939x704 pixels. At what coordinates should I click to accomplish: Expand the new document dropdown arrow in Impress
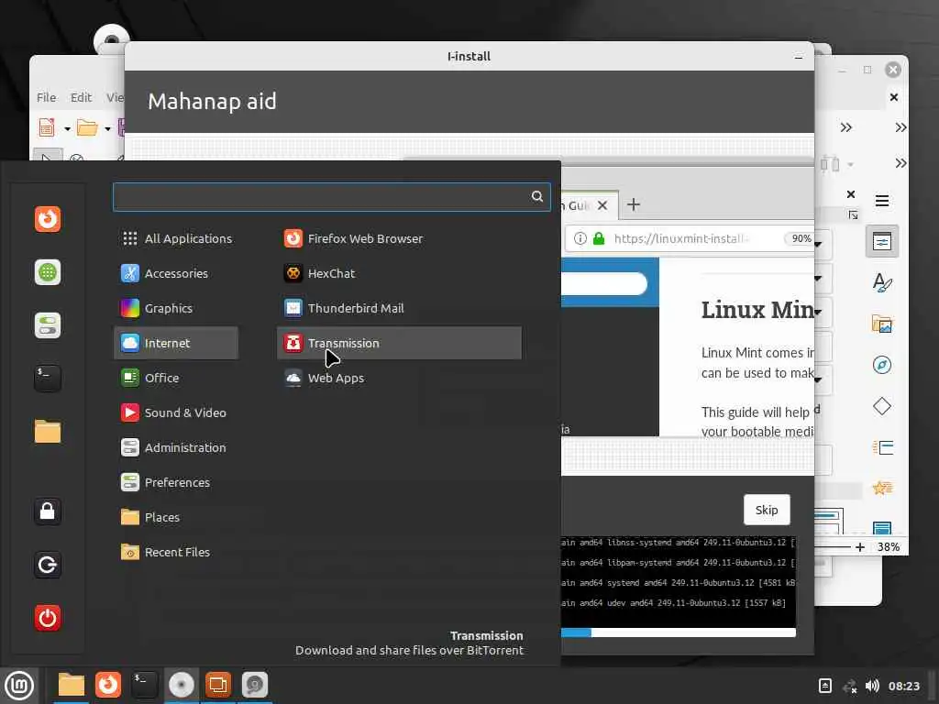point(67,128)
